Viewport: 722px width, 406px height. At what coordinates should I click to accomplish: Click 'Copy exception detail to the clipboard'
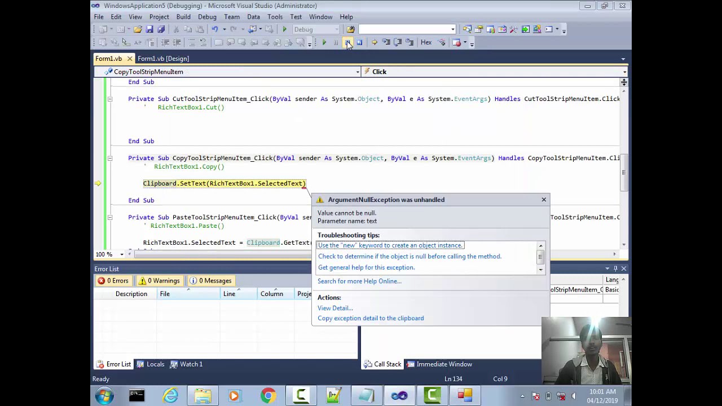(x=371, y=319)
